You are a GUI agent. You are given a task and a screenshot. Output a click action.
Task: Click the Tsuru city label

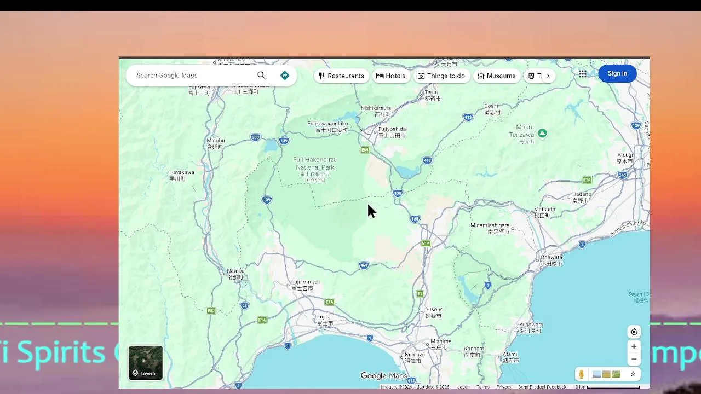tap(432, 95)
